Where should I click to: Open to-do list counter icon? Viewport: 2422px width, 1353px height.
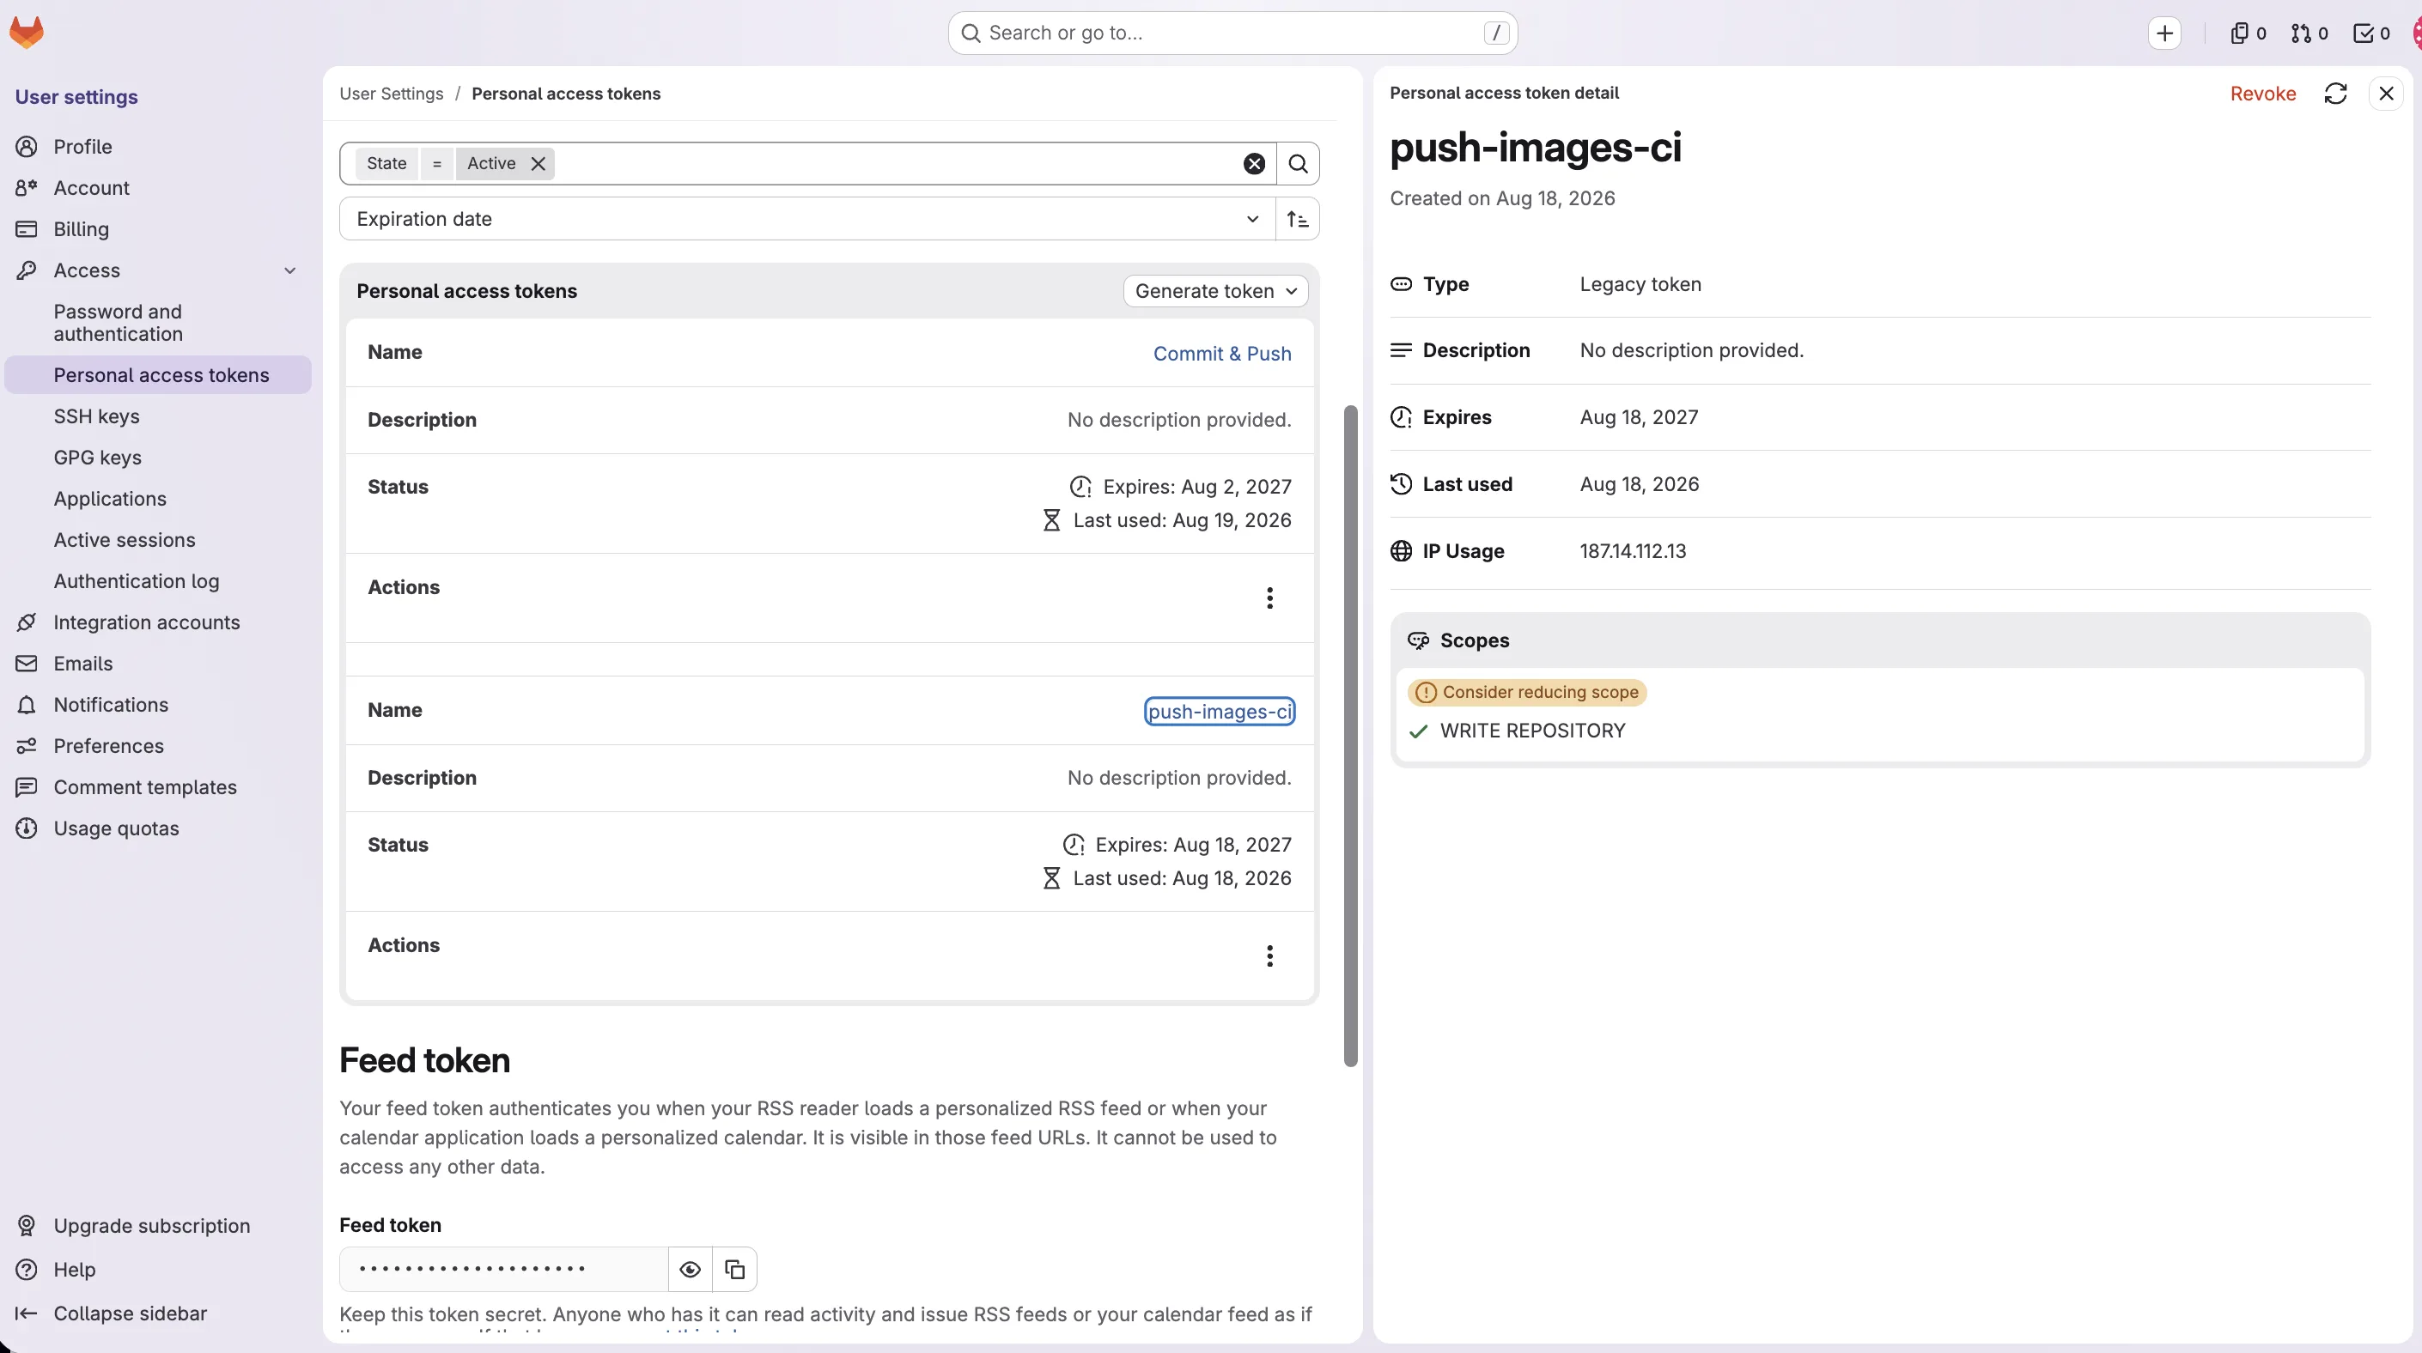[x=2371, y=33]
